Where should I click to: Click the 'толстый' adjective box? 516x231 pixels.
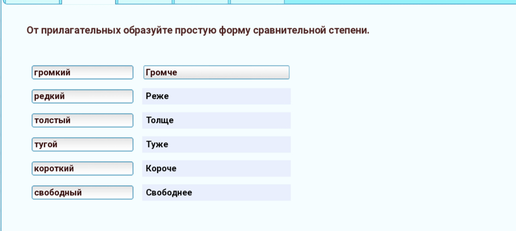(x=82, y=120)
